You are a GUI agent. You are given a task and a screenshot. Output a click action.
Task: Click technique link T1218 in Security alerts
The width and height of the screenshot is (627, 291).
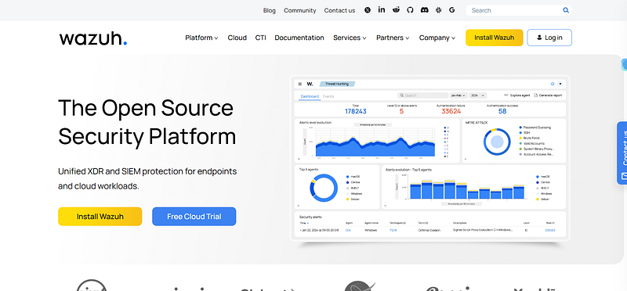click(393, 230)
